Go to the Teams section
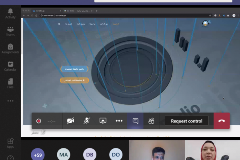This screenshot has width=240, height=160. (10, 30)
